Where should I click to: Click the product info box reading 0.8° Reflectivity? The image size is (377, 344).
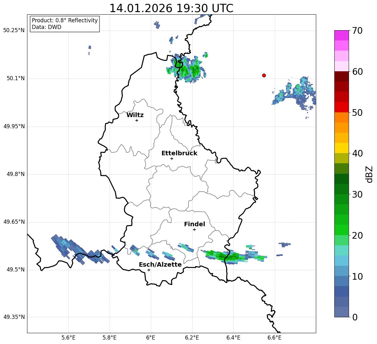(x=65, y=24)
